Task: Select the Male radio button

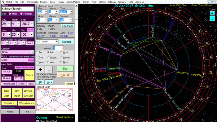Action: click(x=10, y=14)
